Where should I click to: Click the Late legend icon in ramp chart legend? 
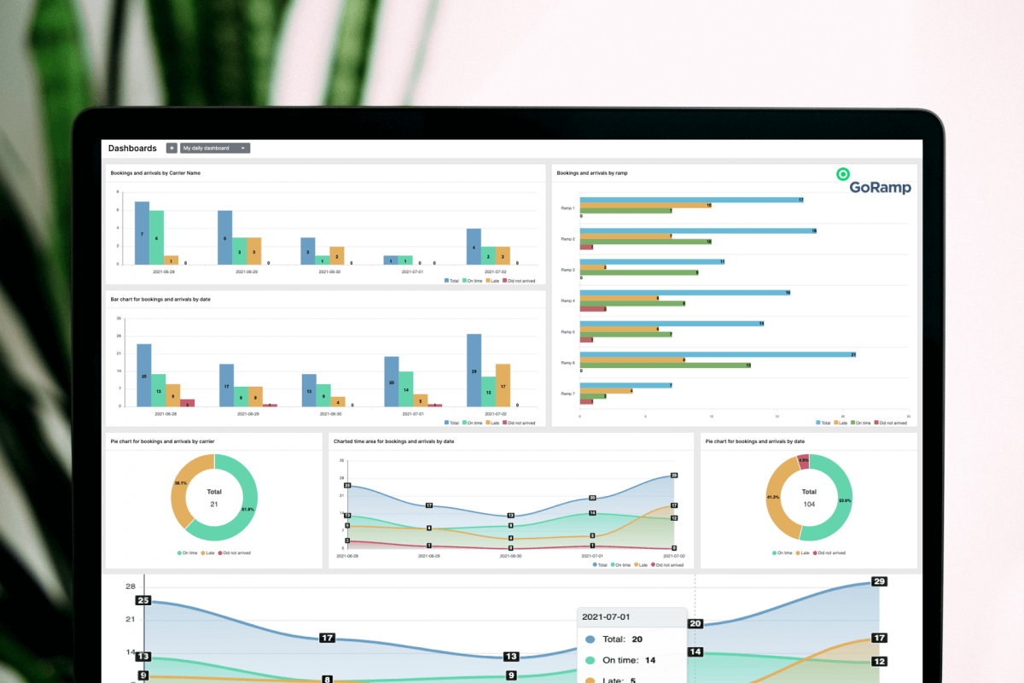pos(835,422)
